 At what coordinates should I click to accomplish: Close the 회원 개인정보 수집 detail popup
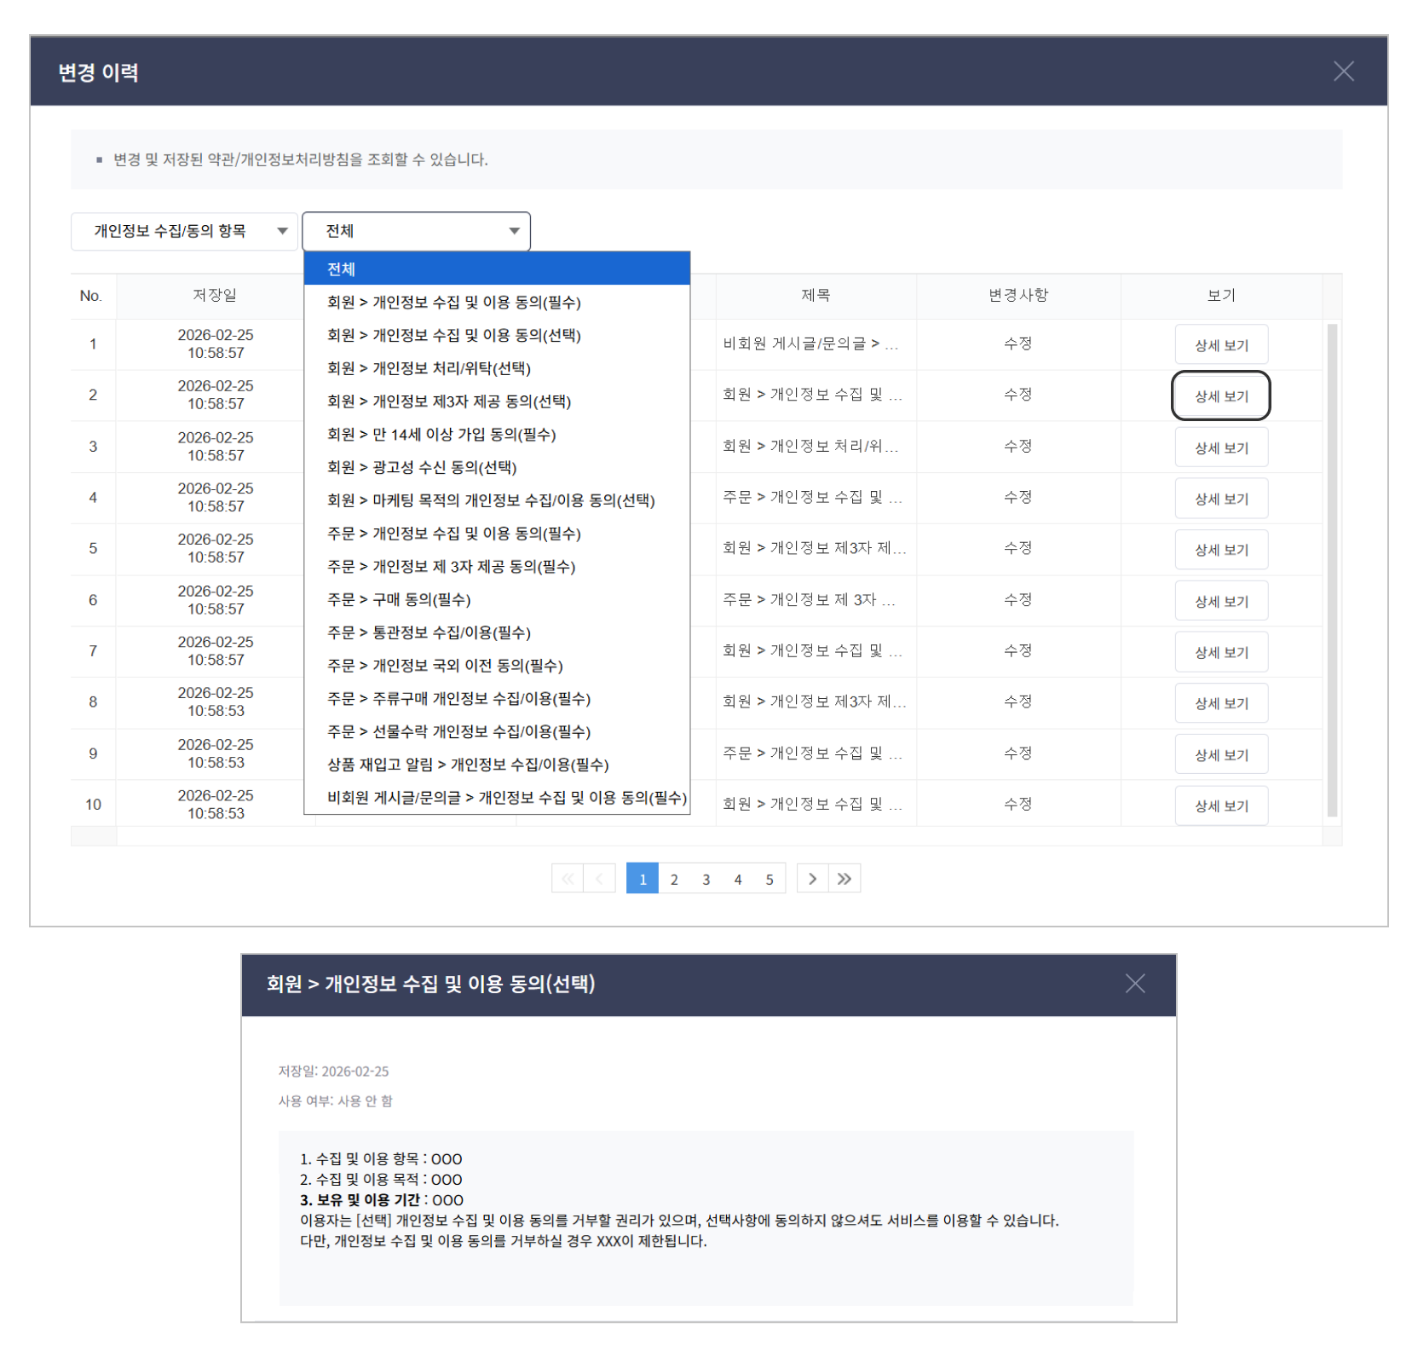point(1134,984)
